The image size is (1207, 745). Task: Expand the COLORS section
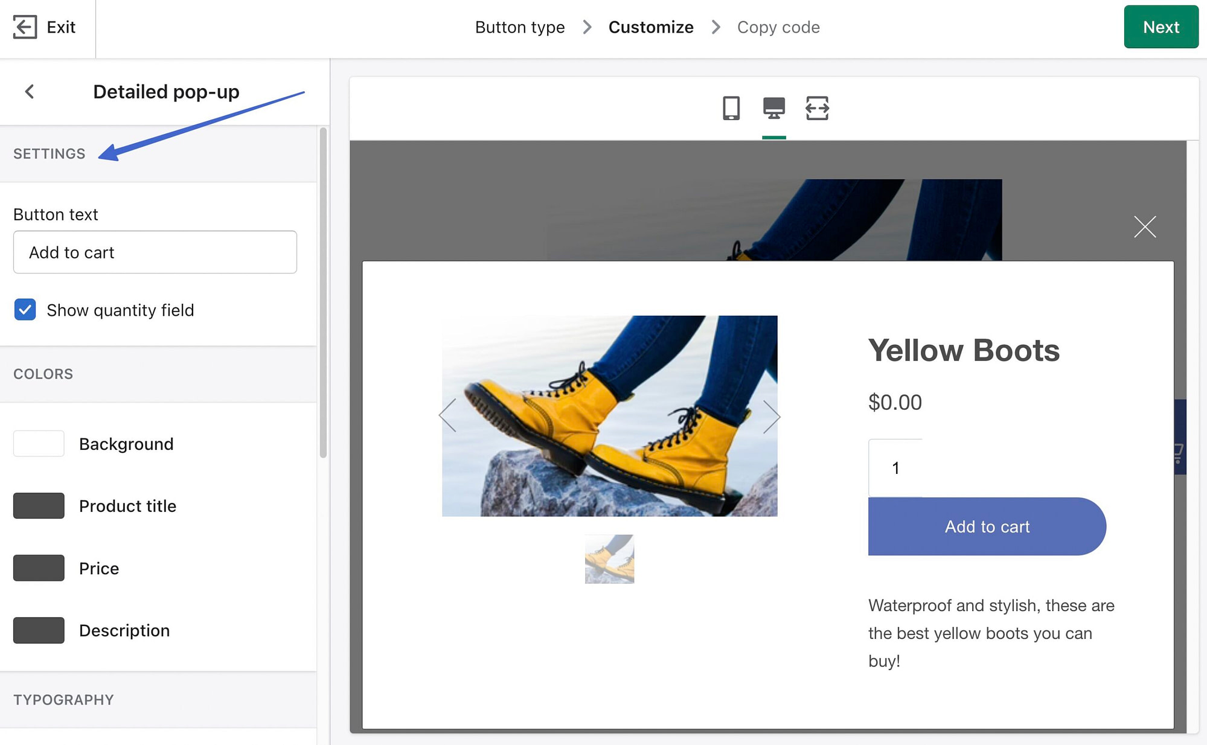tap(43, 374)
